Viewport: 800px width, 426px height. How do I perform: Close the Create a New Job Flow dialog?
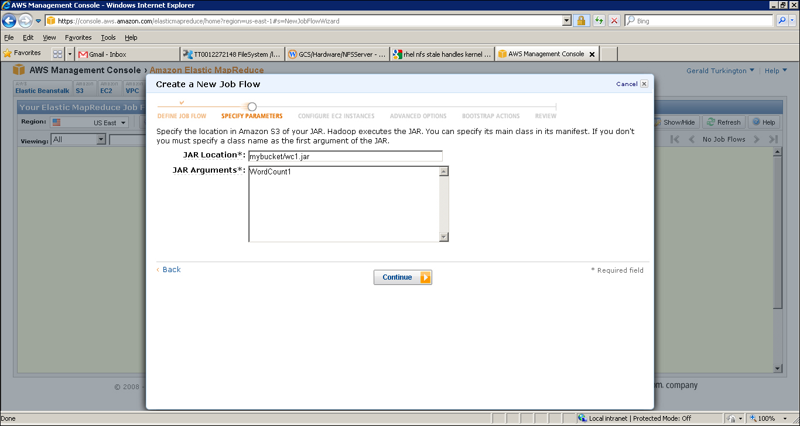644,84
